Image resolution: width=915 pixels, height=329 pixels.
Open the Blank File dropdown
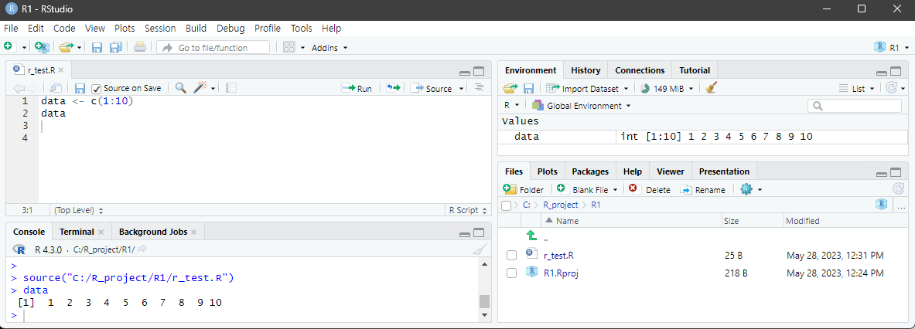click(587, 190)
